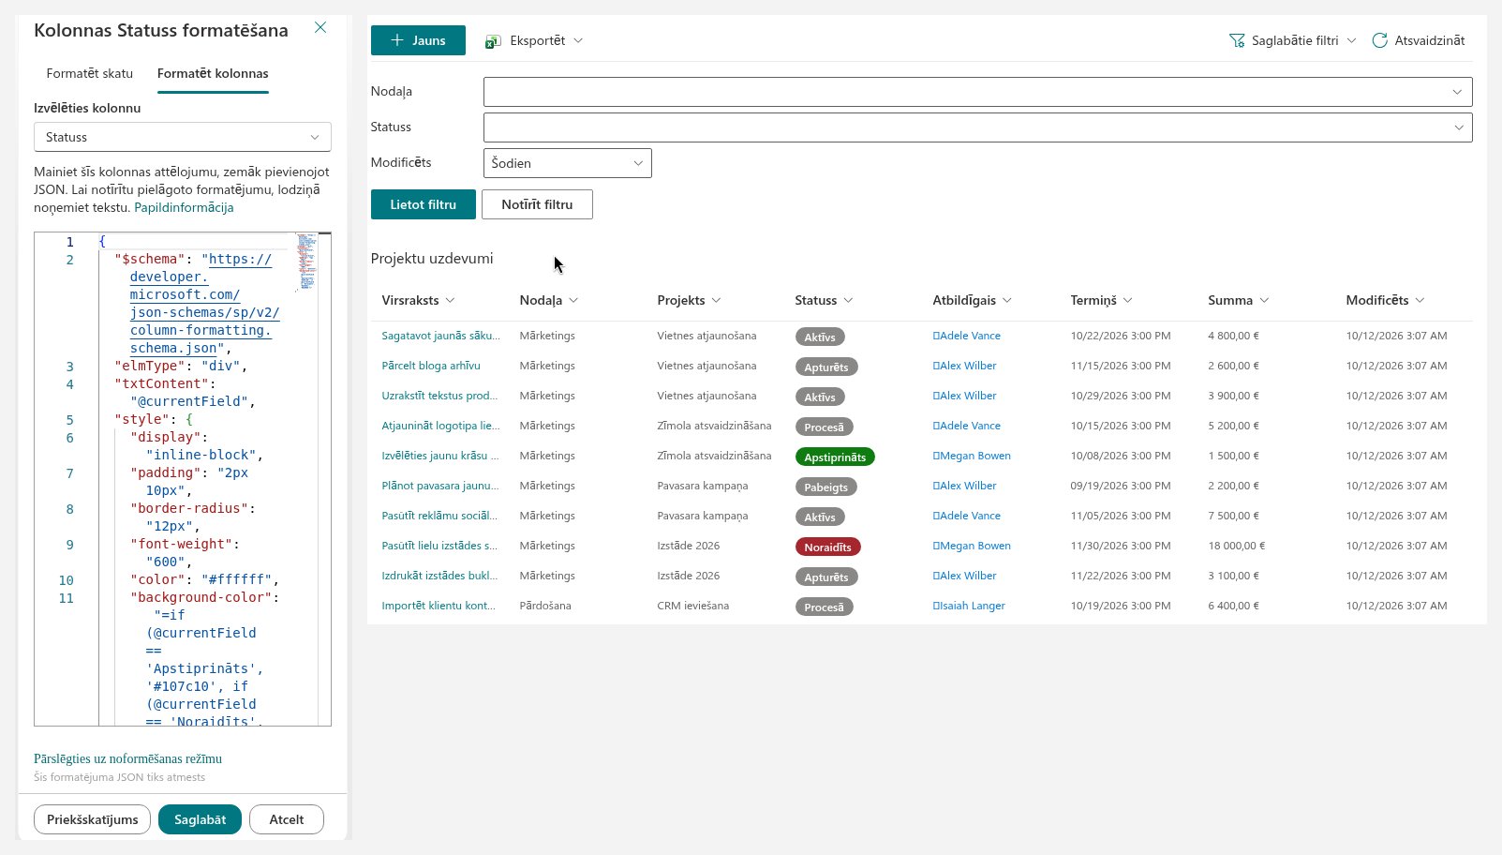Viewport: 1502px width, 855px height.
Task: Switch to Formatēt skatu tab
Action: pos(90,73)
